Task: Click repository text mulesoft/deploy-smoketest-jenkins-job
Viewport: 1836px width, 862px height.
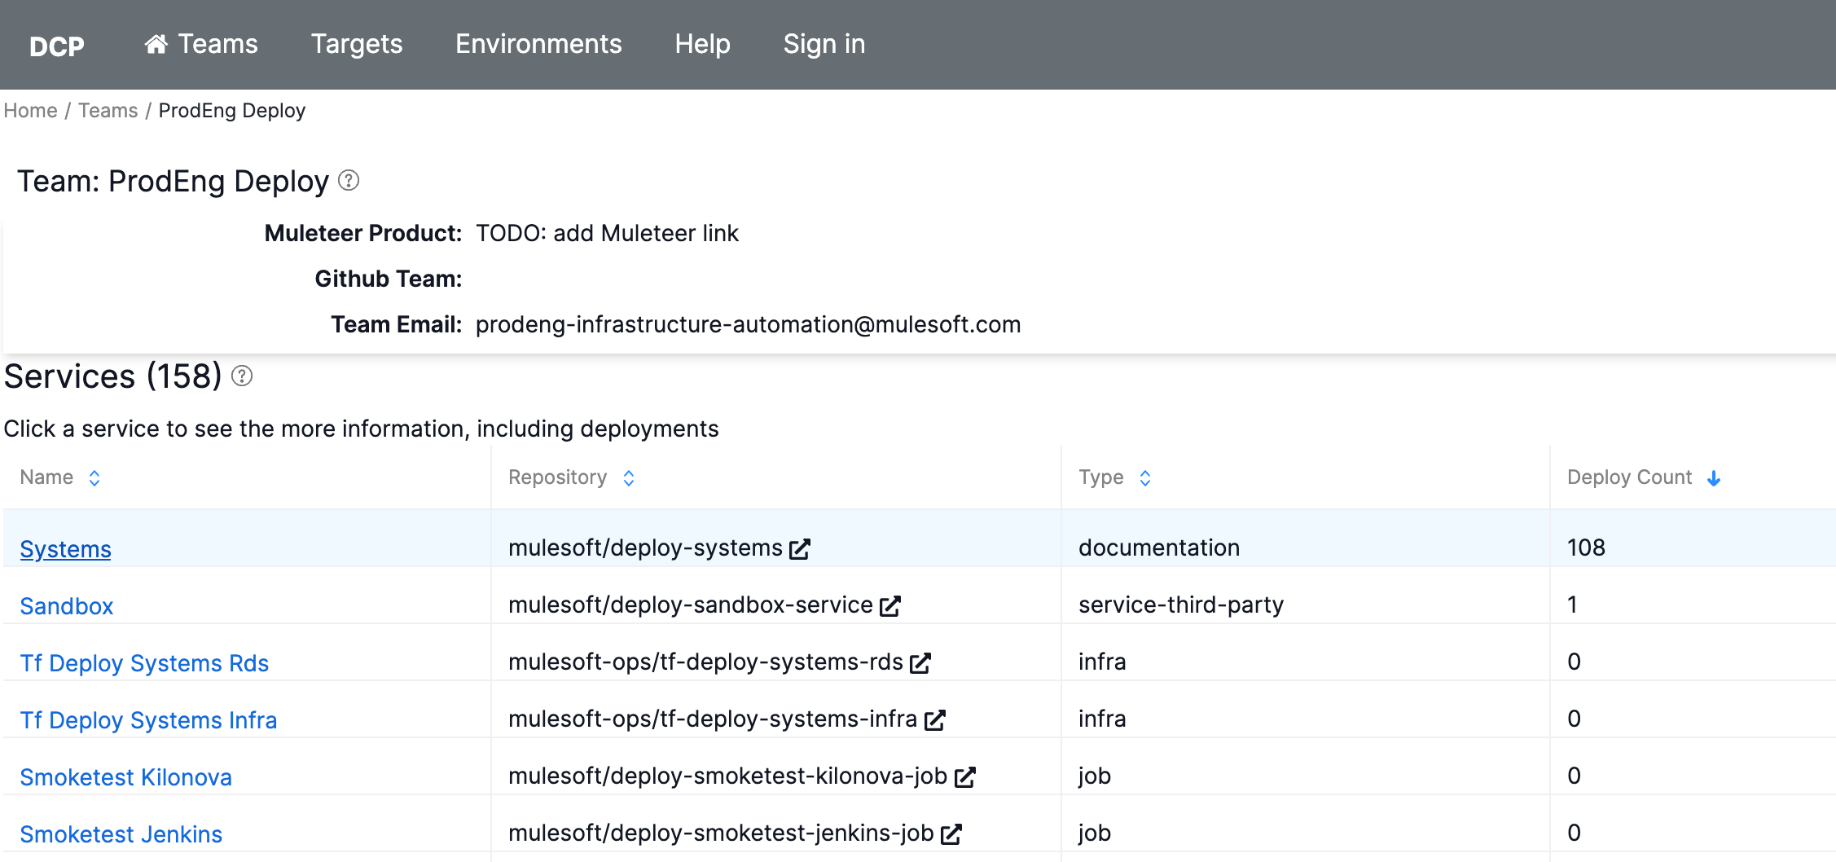Action: (x=721, y=833)
